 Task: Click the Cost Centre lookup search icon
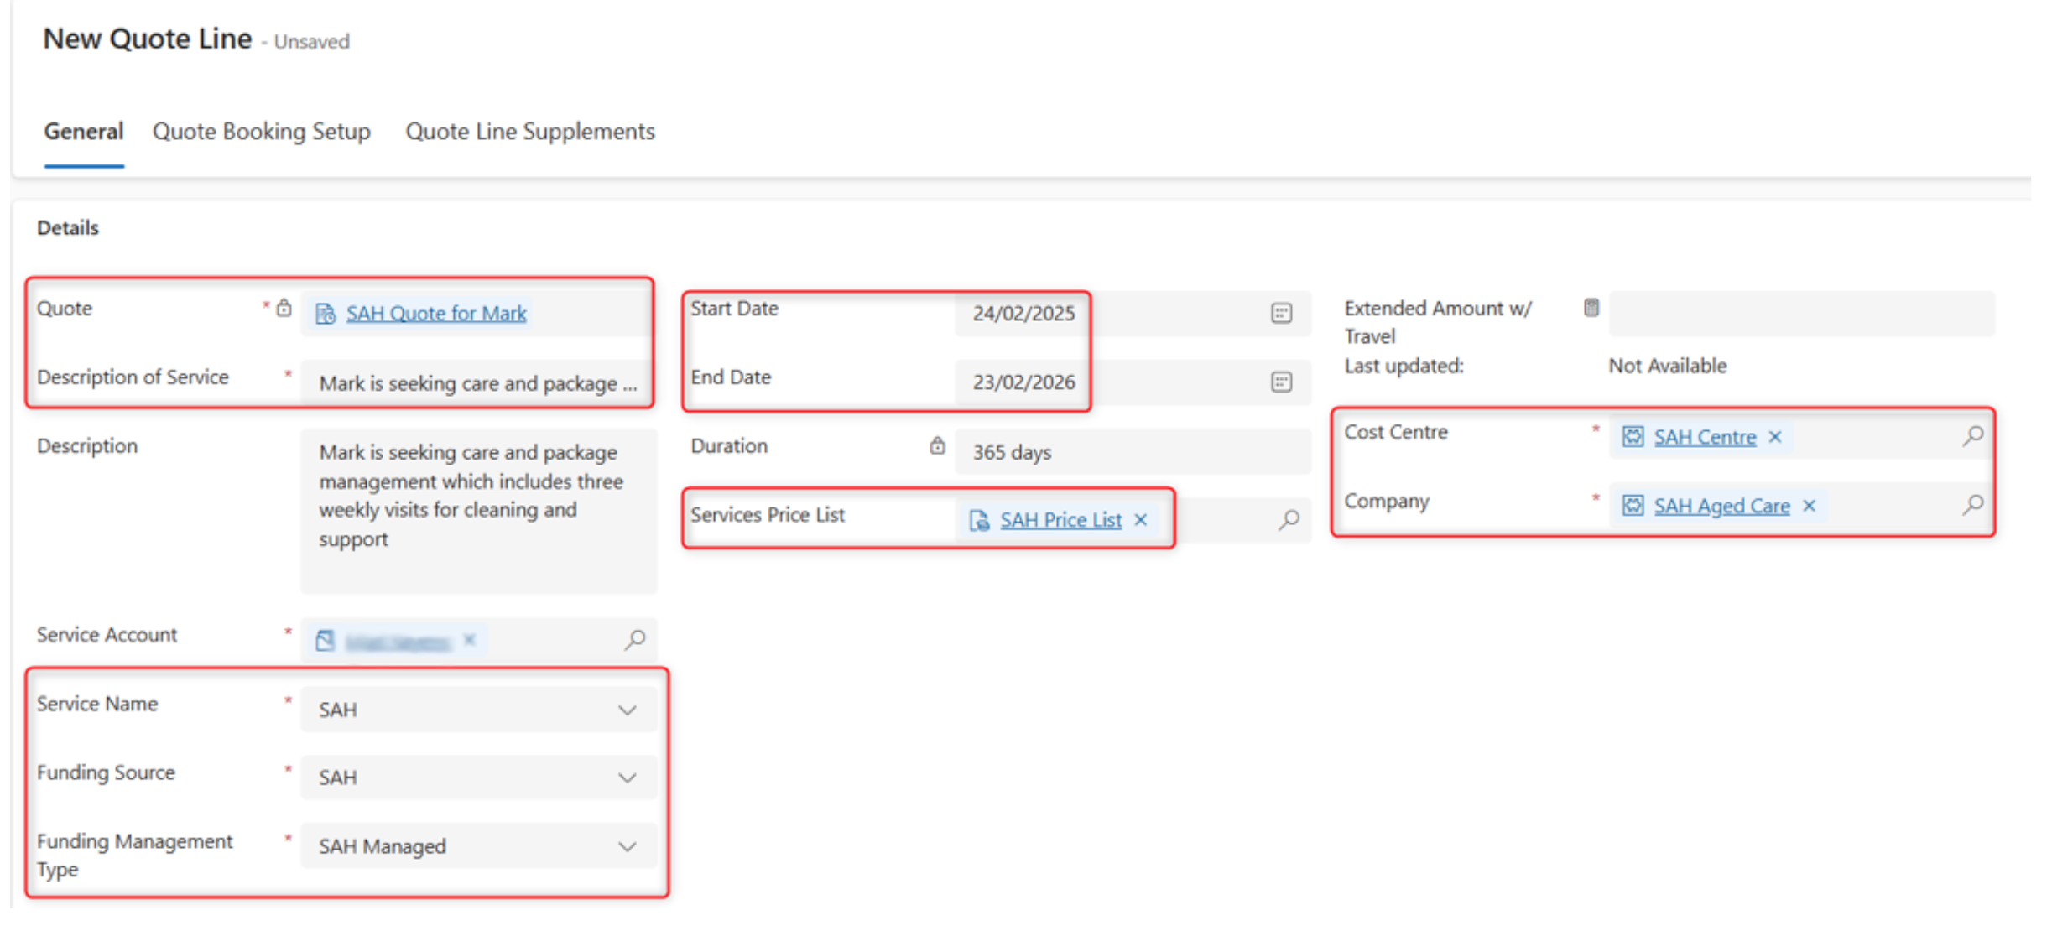pos(1972,436)
